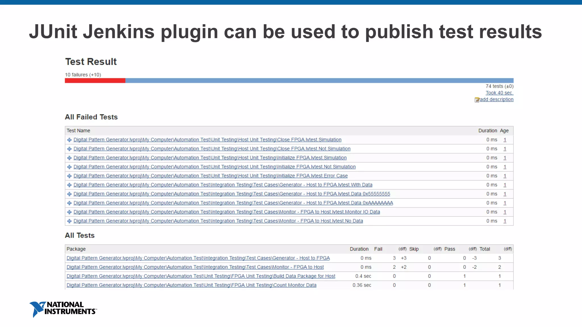Open the Took 40 sec. link
Image resolution: width=582 pixels, height=327 pixels.
point(499,93)
